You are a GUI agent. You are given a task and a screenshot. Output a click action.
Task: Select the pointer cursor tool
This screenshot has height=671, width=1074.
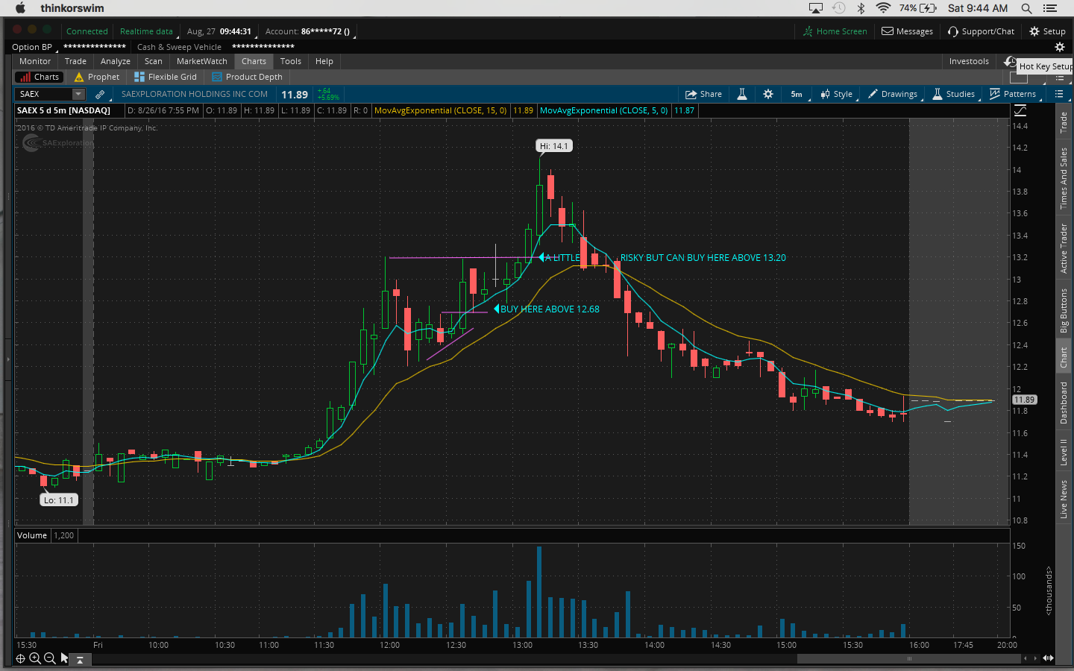pyautogui.click(x=64, y=658)
